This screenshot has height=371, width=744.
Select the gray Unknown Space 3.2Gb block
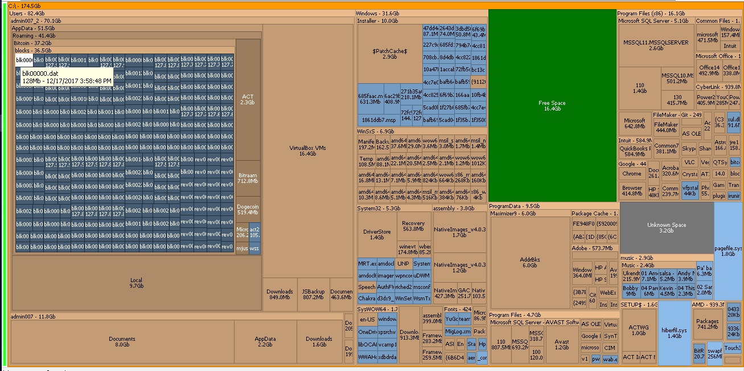tap(667, 228)
